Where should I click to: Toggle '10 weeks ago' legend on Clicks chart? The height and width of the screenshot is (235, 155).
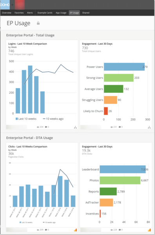[49, 222]
